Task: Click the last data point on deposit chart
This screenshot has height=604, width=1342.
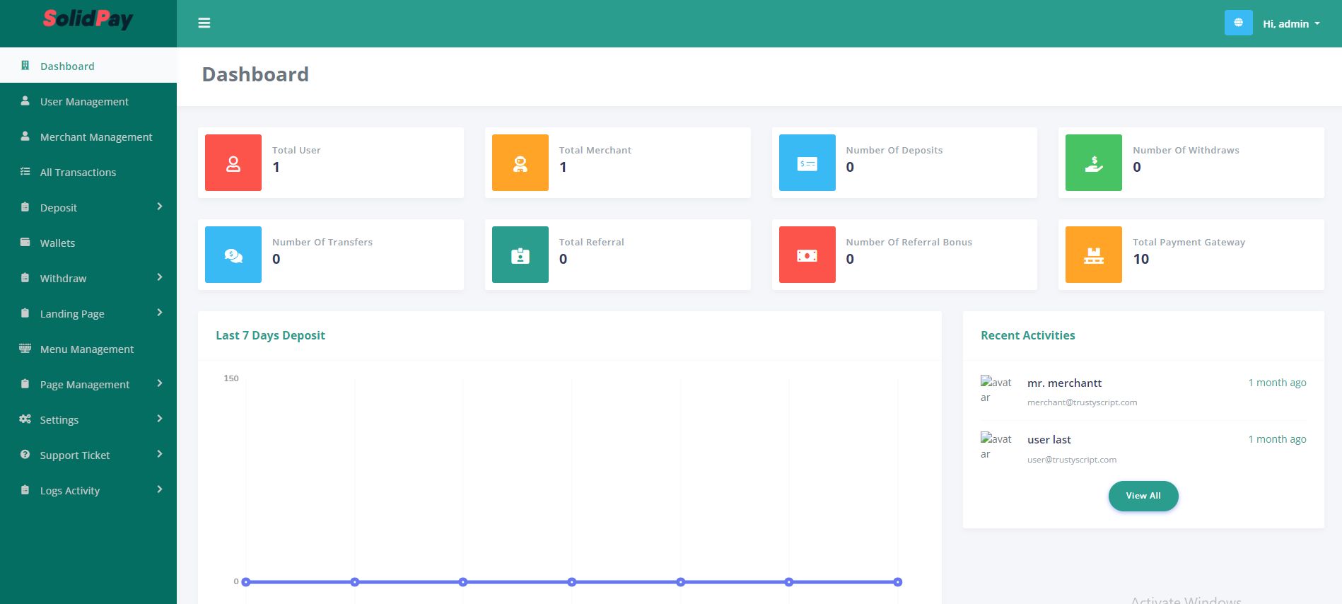Action: tap(898, 582)
